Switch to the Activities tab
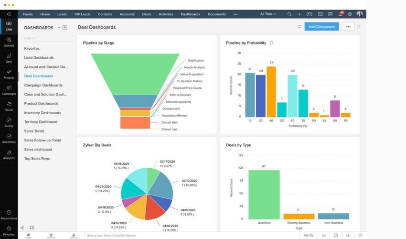The width and height of the screenshot is (406, 239). pos(166,14)
